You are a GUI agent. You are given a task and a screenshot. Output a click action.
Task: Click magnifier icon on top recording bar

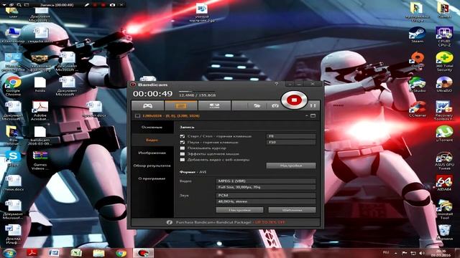pyautogui.click(x=19, y=5)
